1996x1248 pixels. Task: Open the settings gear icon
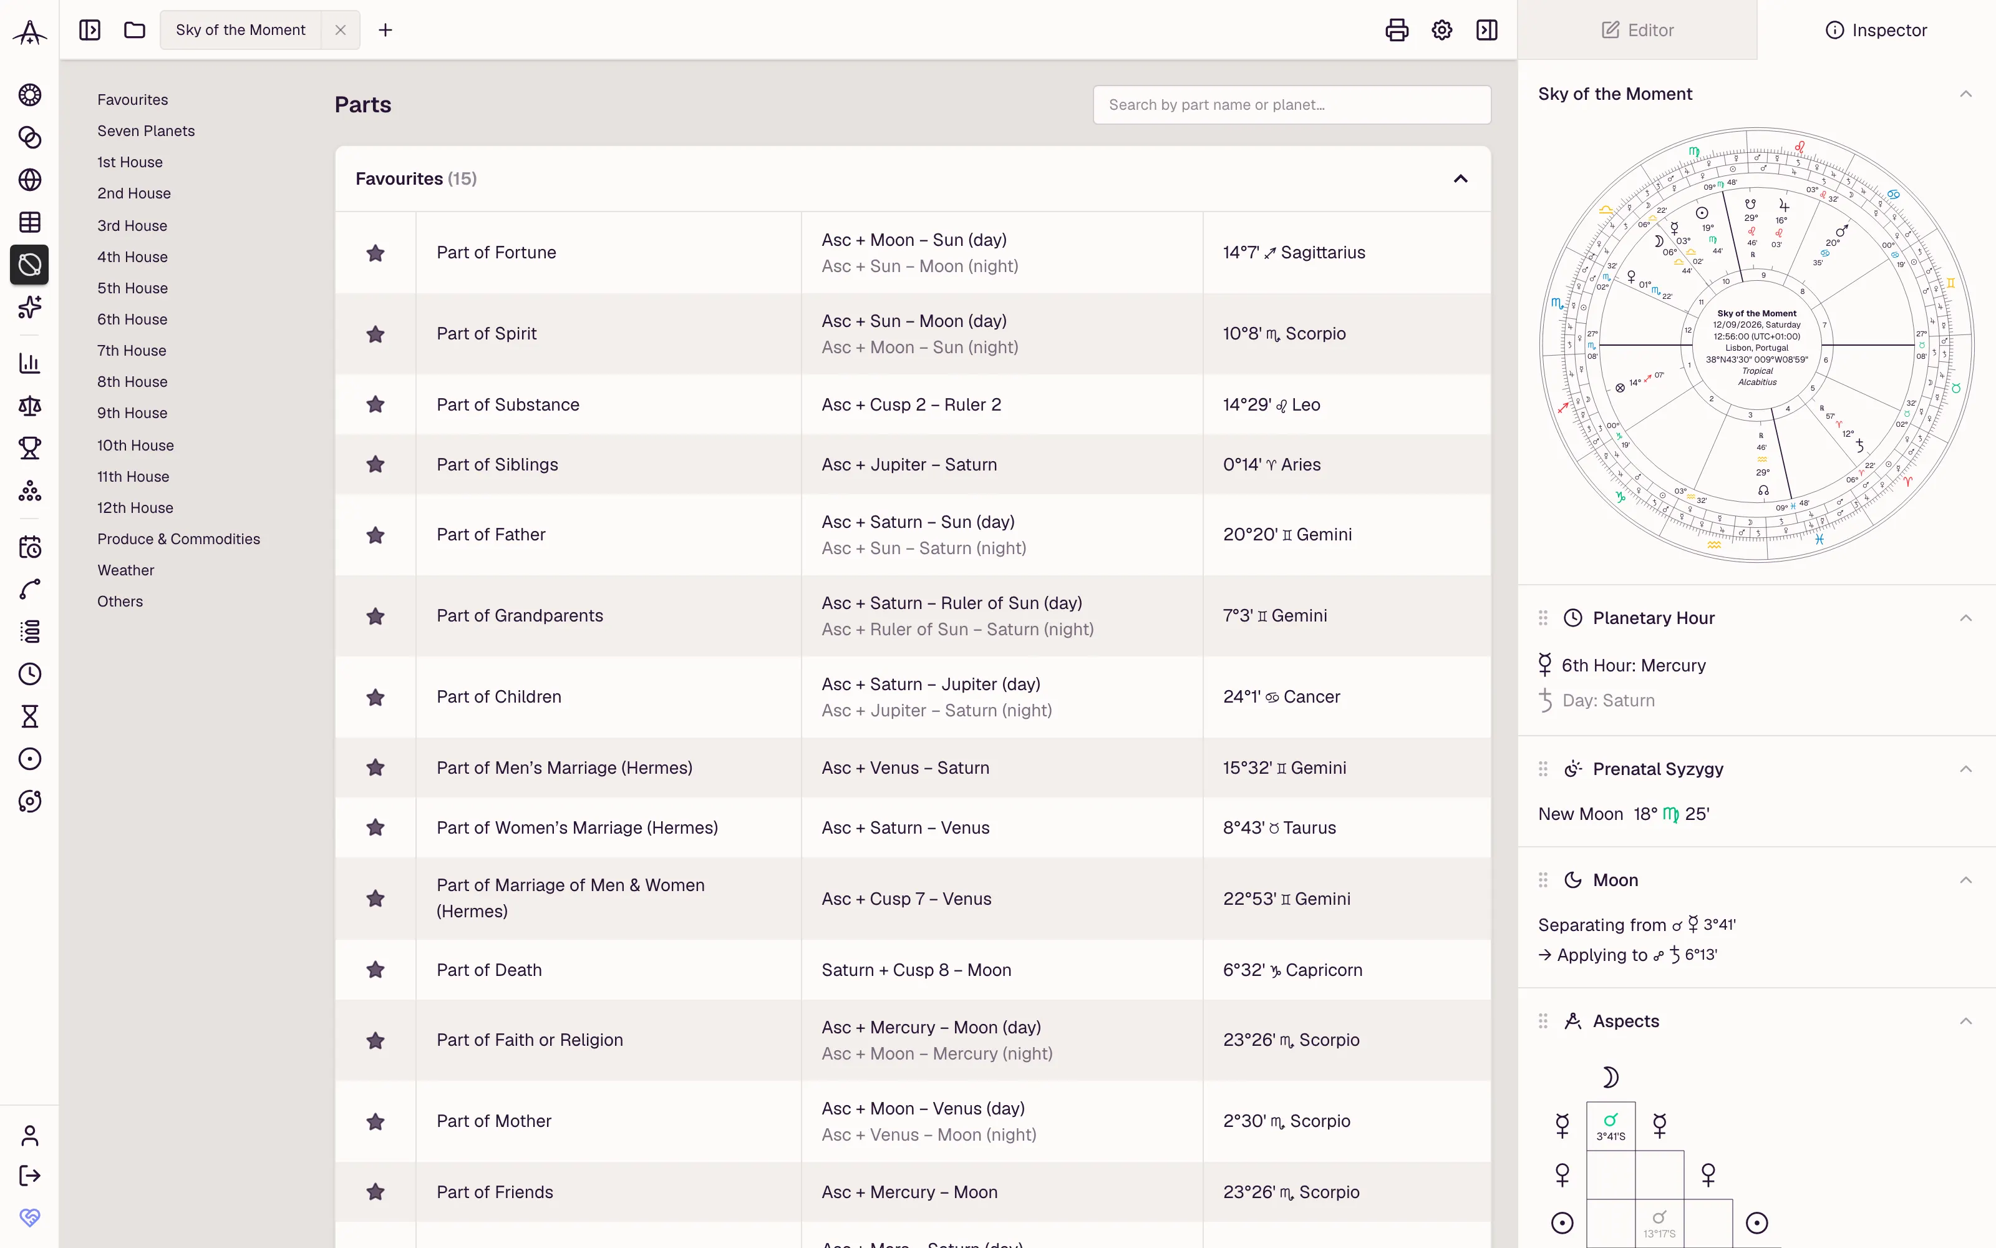(1441, 31)
